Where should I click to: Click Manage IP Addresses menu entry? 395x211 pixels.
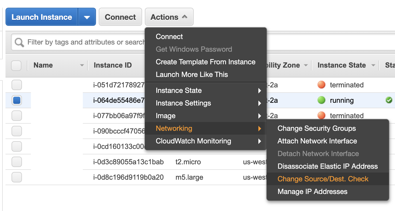click(312, 191)
